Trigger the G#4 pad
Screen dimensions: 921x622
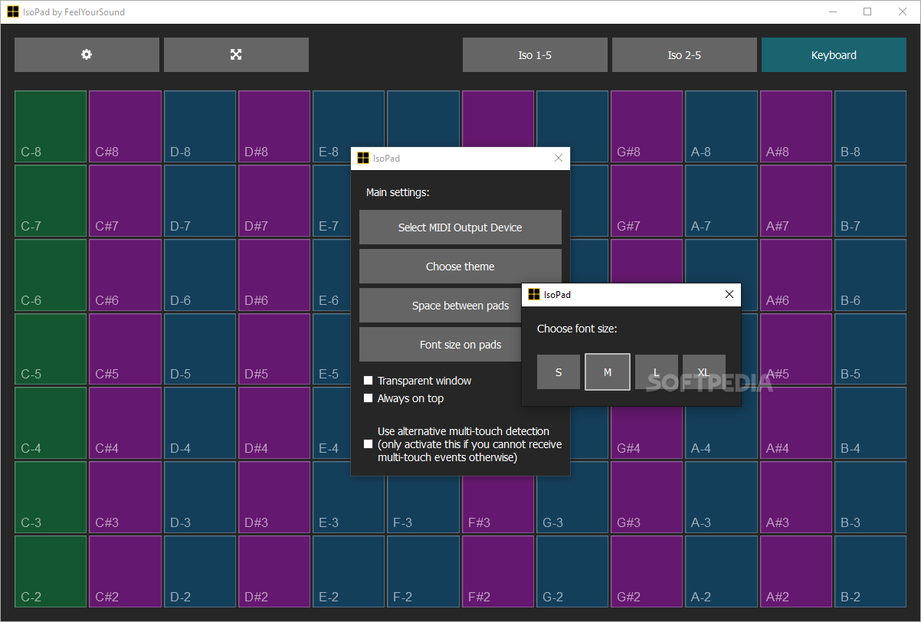pyautogui.click(x=647, y=433)
